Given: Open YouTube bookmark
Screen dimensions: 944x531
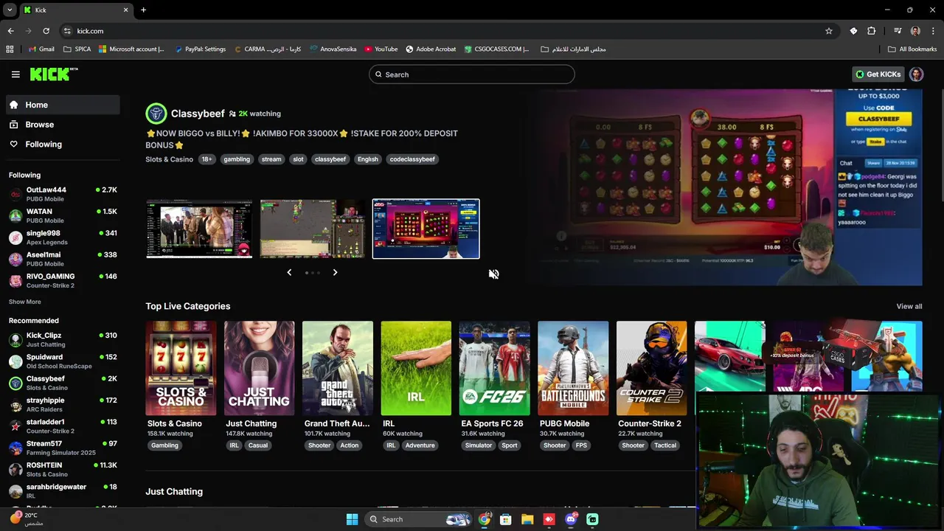Looking at the screenshot, I should pos(381,49).
